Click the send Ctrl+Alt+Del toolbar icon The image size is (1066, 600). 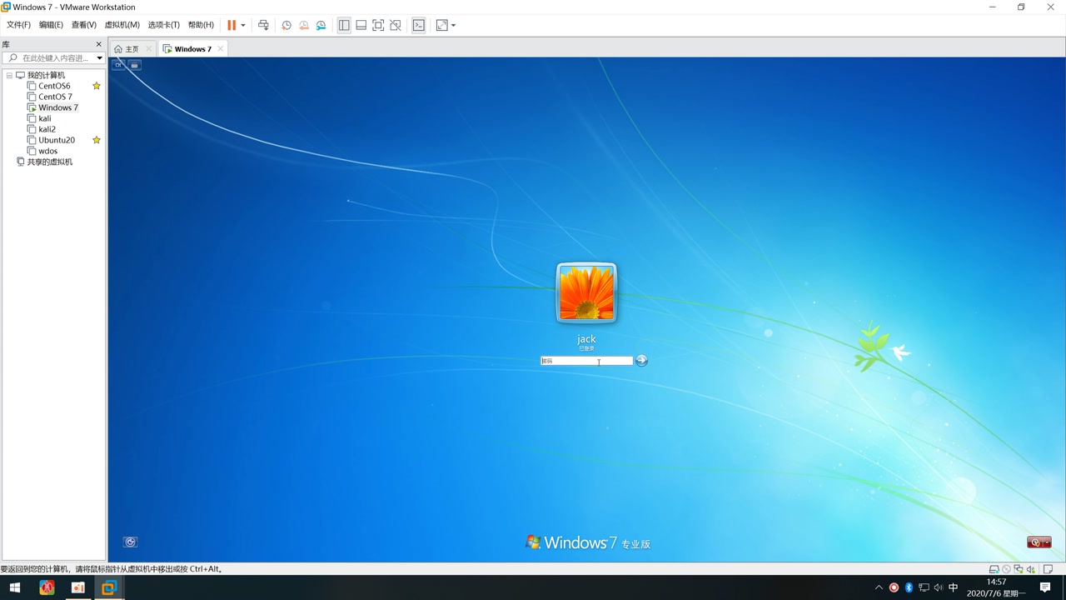263,25
